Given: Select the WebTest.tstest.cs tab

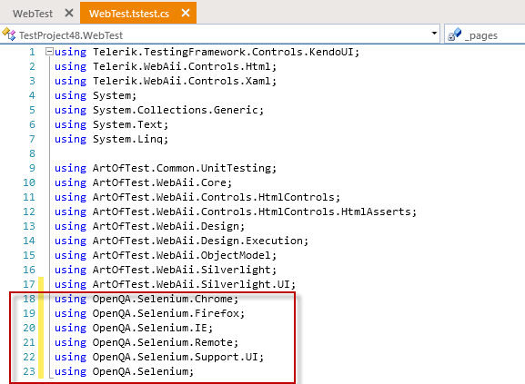Looking at the screenshot, I should [x=129, y=14].
